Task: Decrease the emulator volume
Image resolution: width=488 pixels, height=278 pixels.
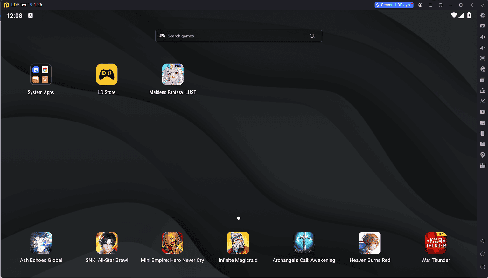Action: (483, 48)
